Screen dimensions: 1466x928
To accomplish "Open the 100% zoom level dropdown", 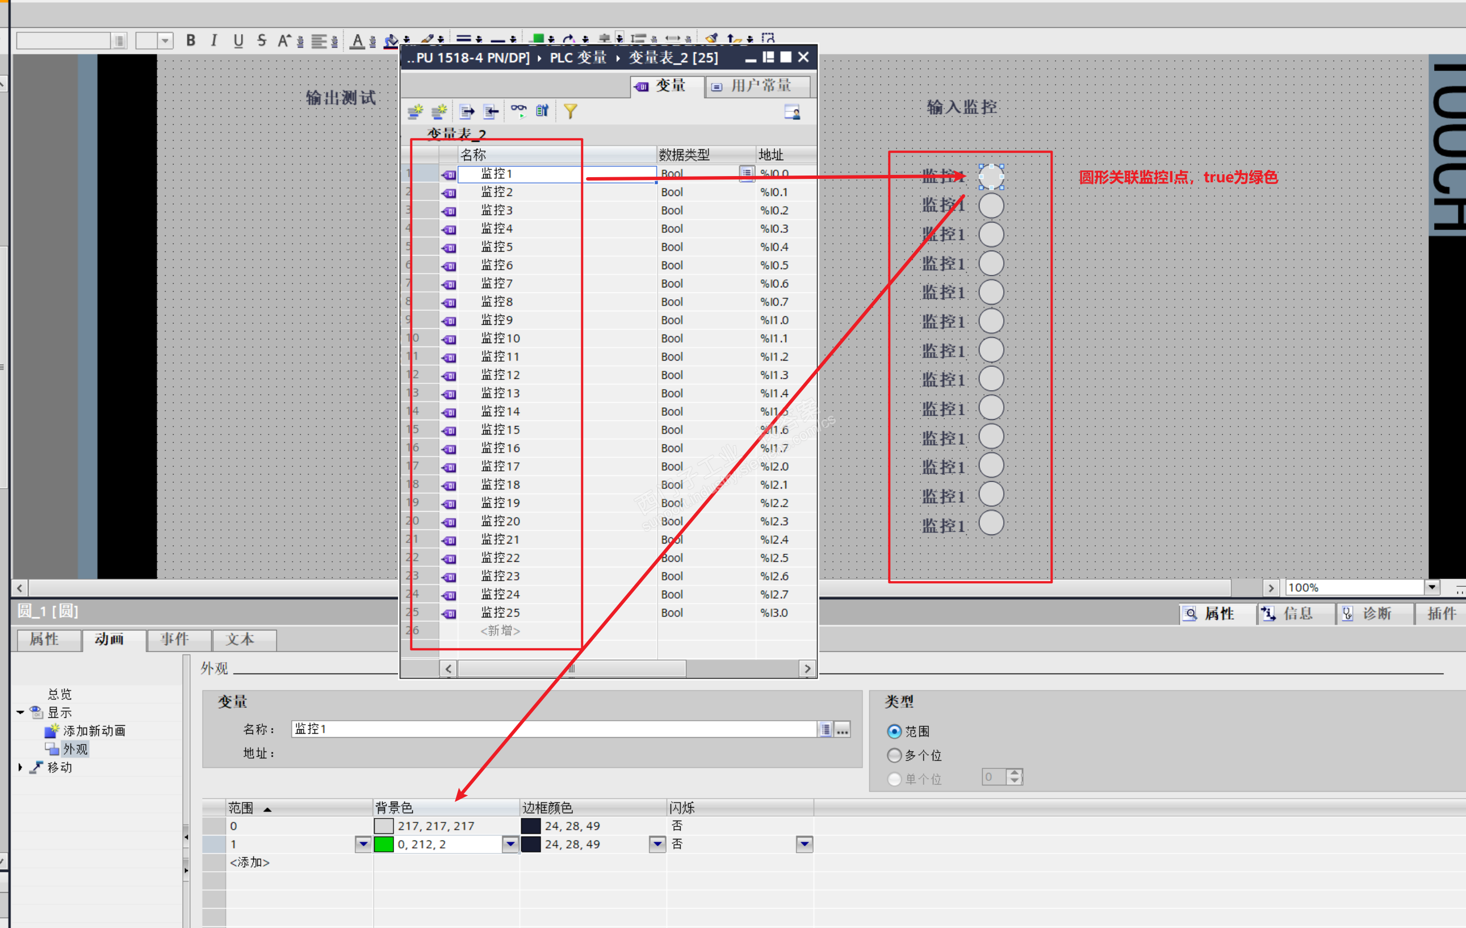I will (x=1432, y=587).
